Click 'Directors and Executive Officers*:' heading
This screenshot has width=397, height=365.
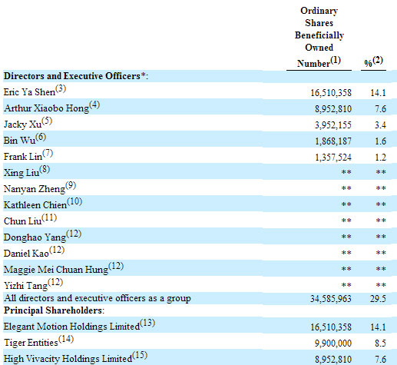click(x=76, y=76)
